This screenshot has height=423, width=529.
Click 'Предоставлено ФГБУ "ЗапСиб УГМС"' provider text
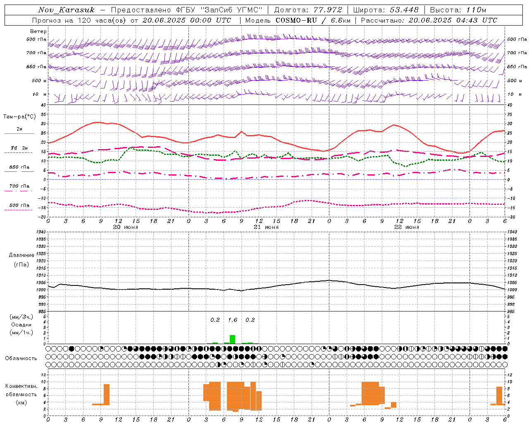187,10
